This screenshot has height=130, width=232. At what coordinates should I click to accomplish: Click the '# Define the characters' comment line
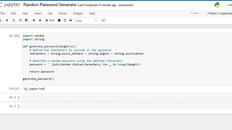pos(70,50)
